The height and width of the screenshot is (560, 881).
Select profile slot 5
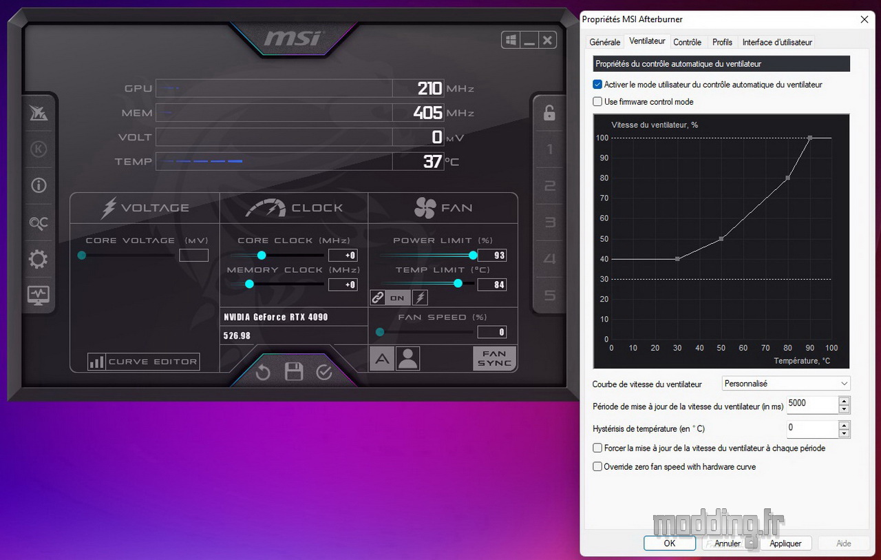pyautogui.click(x=549, y=295)
